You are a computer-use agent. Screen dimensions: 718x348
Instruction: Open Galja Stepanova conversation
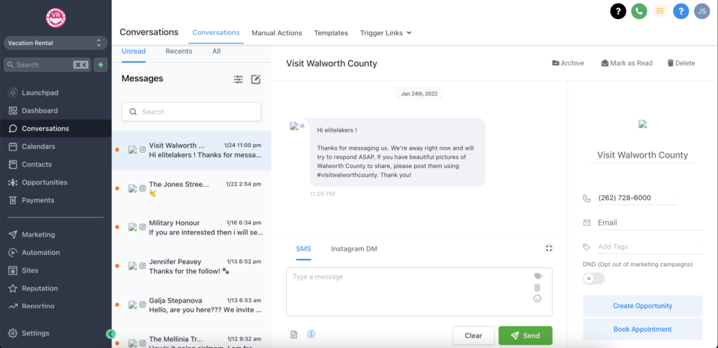pyautogui.click(x=191, y=305)
